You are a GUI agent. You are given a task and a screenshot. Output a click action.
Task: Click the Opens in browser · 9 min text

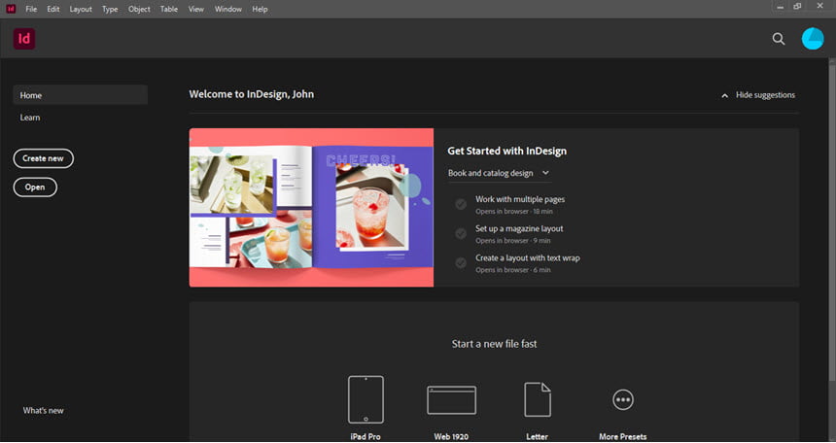(513, 241)
